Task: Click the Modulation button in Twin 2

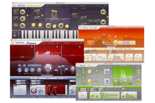Action: [x=60, y=29]
